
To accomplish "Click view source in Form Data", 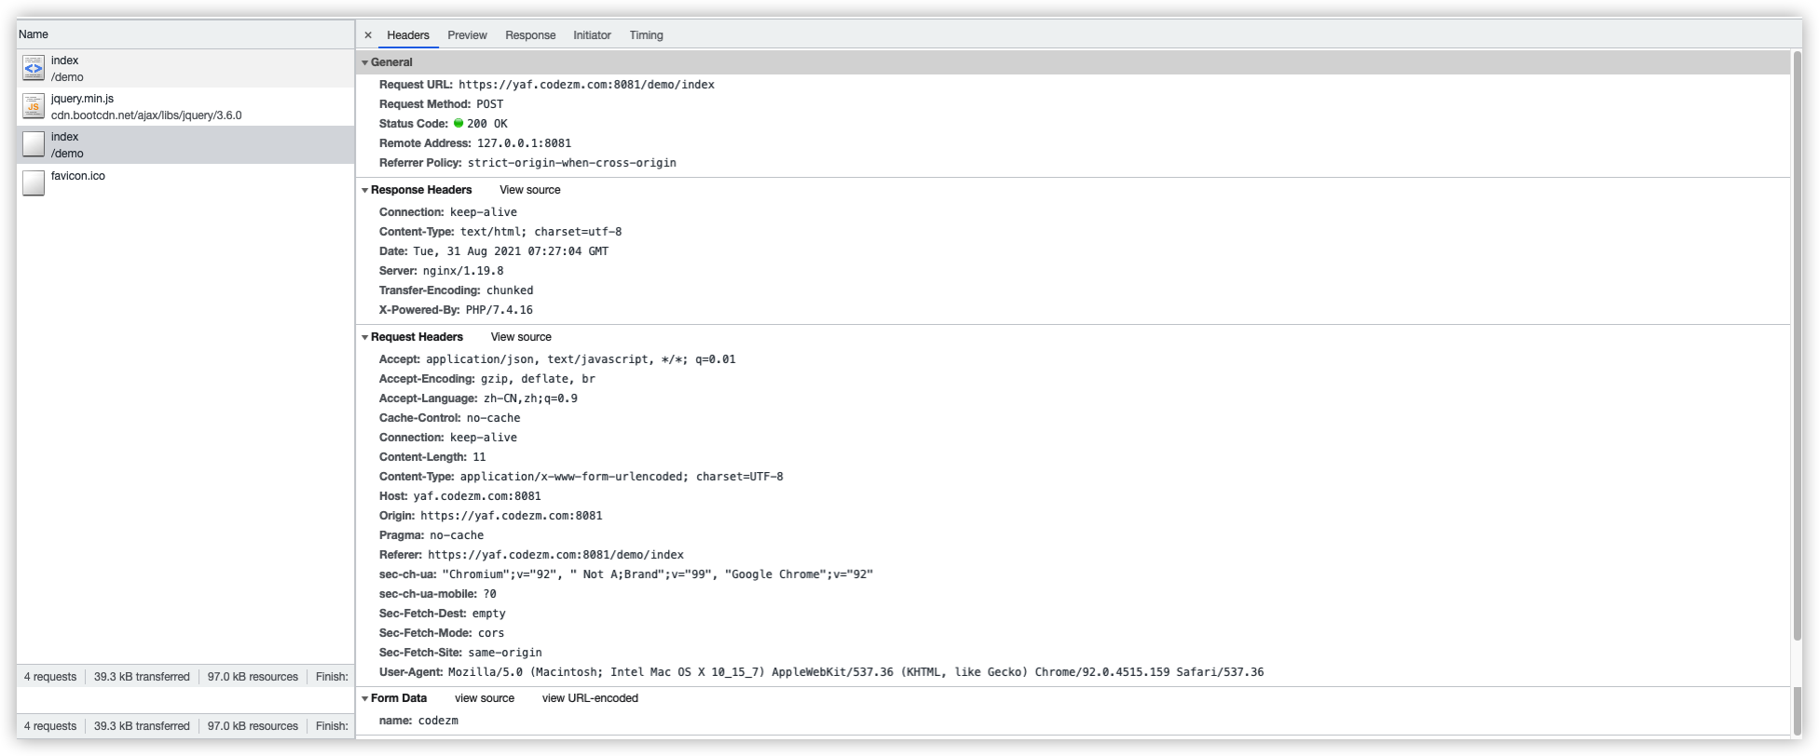I will tap(485, 698).
